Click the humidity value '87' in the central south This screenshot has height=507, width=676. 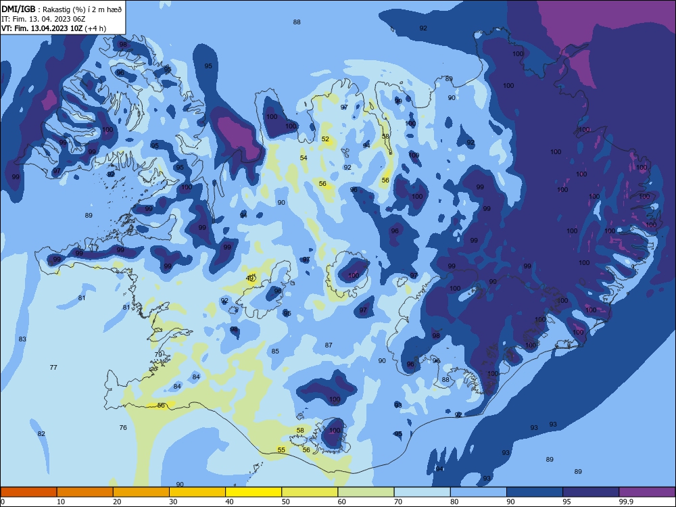click(329, 345)
